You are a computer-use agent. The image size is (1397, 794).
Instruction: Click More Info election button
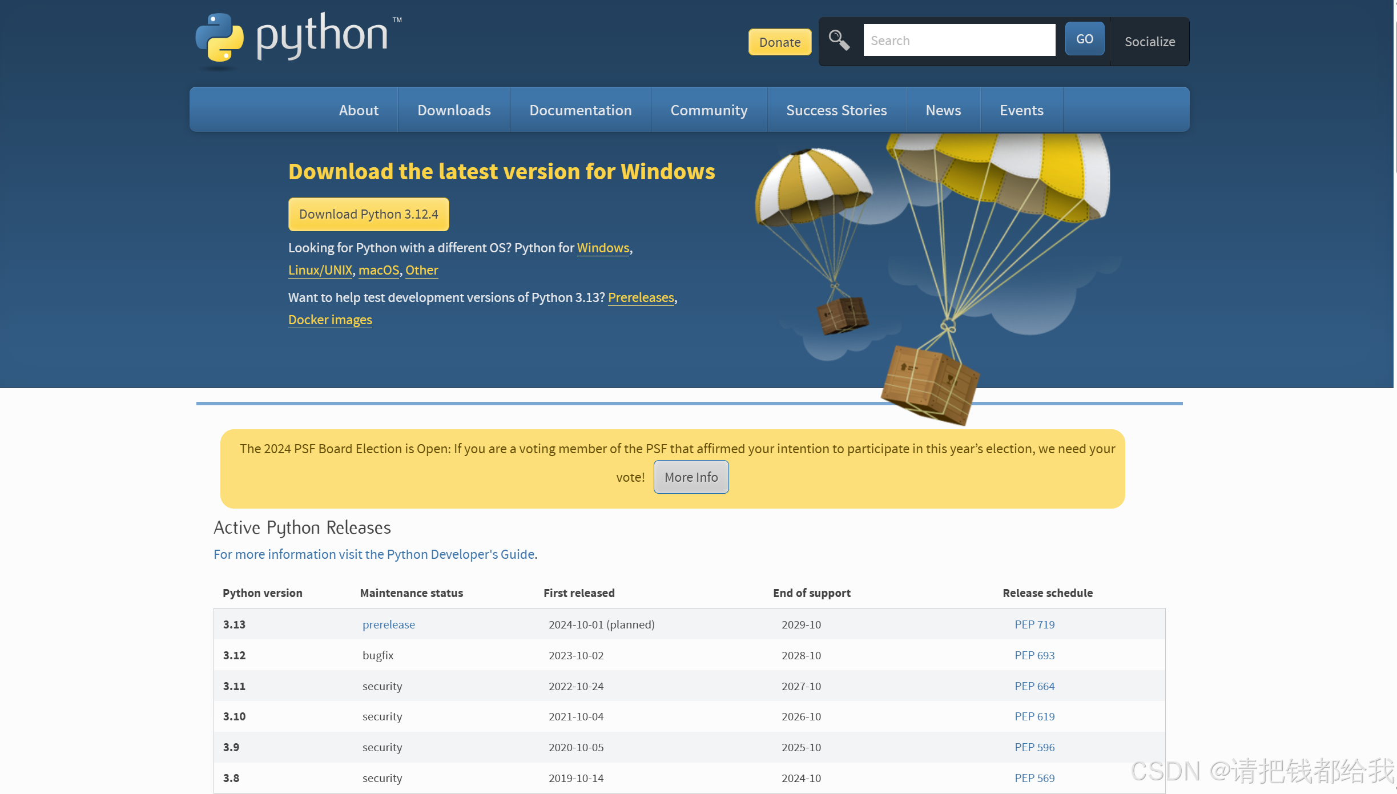tap(691, 477)
